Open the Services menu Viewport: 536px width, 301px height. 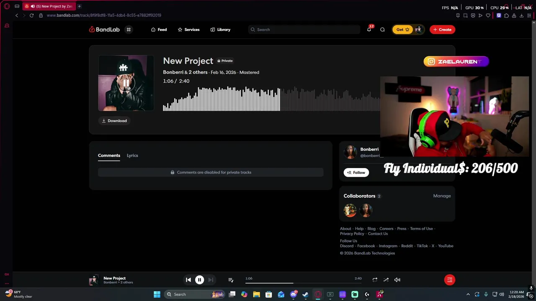[x=188, y=30]
